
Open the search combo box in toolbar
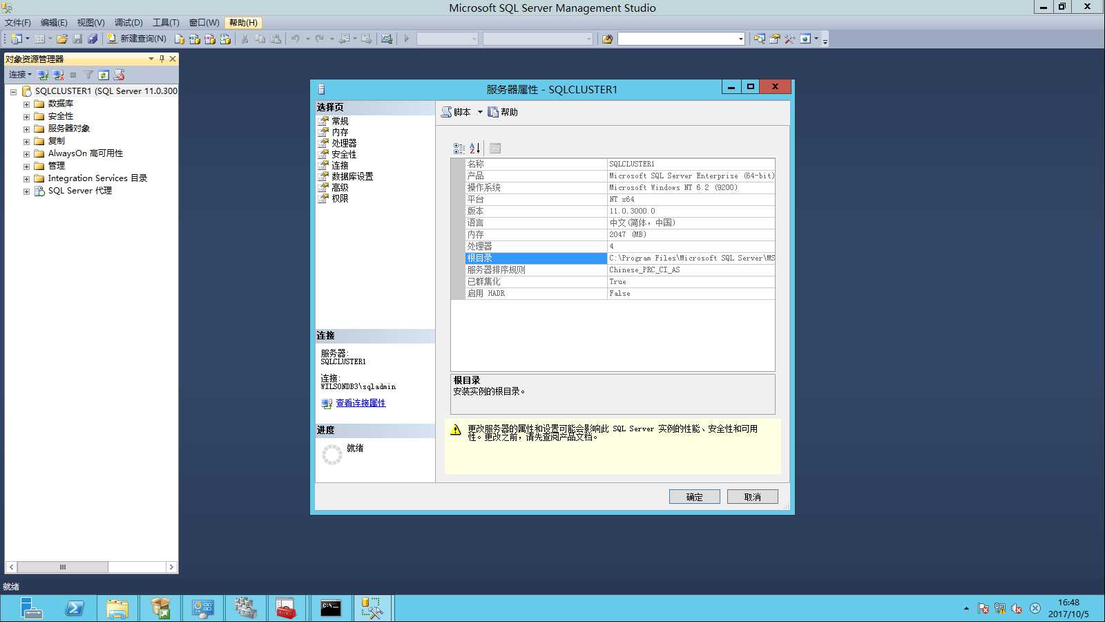click(741, 39)
